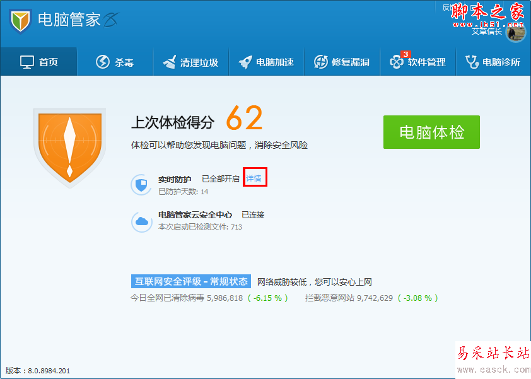This screenshot has width=531, height=379.
Task: Click the 今日全网已清除病毒 5,986,818 statistic
Action: (187, 298)
